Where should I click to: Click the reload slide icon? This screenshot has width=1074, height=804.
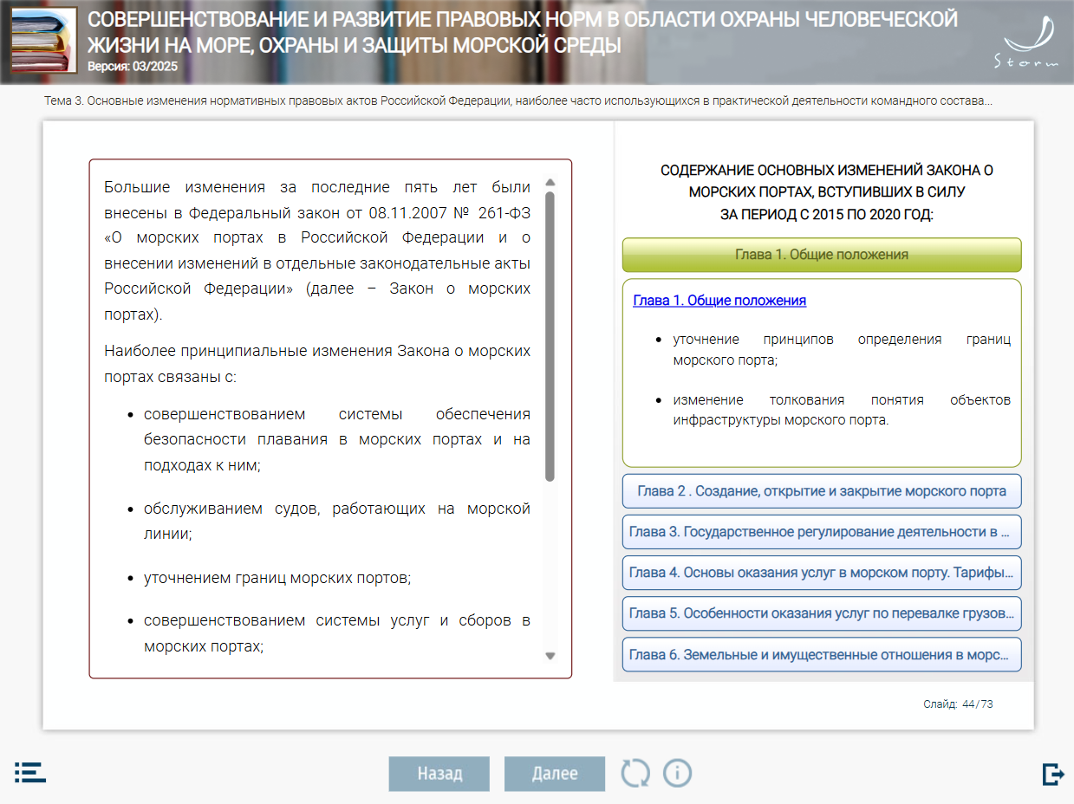[635, 773]
